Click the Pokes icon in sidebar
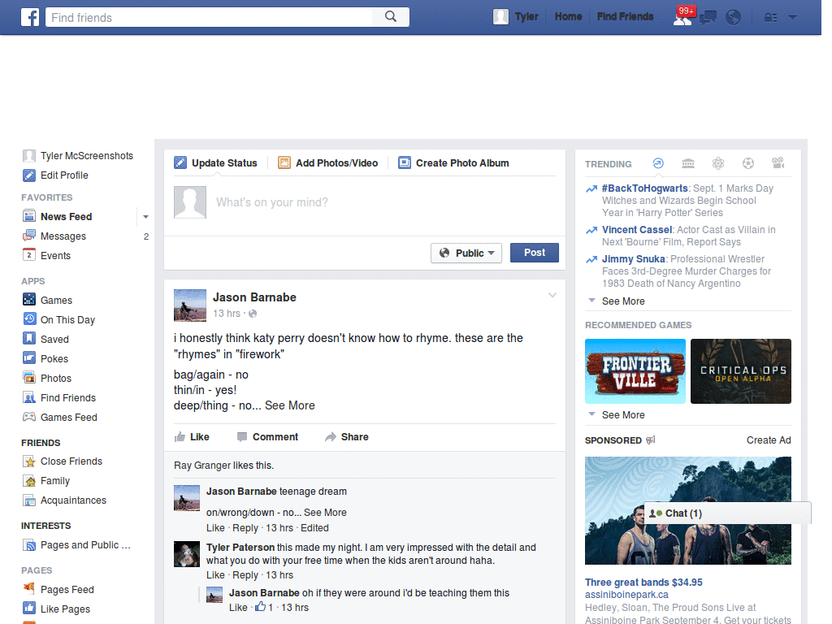This screenshot has height=624, width=832. click(29, 358)
